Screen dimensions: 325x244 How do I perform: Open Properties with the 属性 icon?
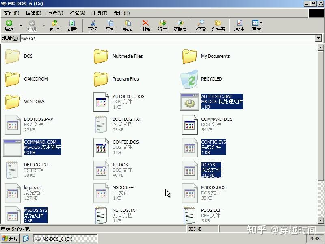[239, 26]
